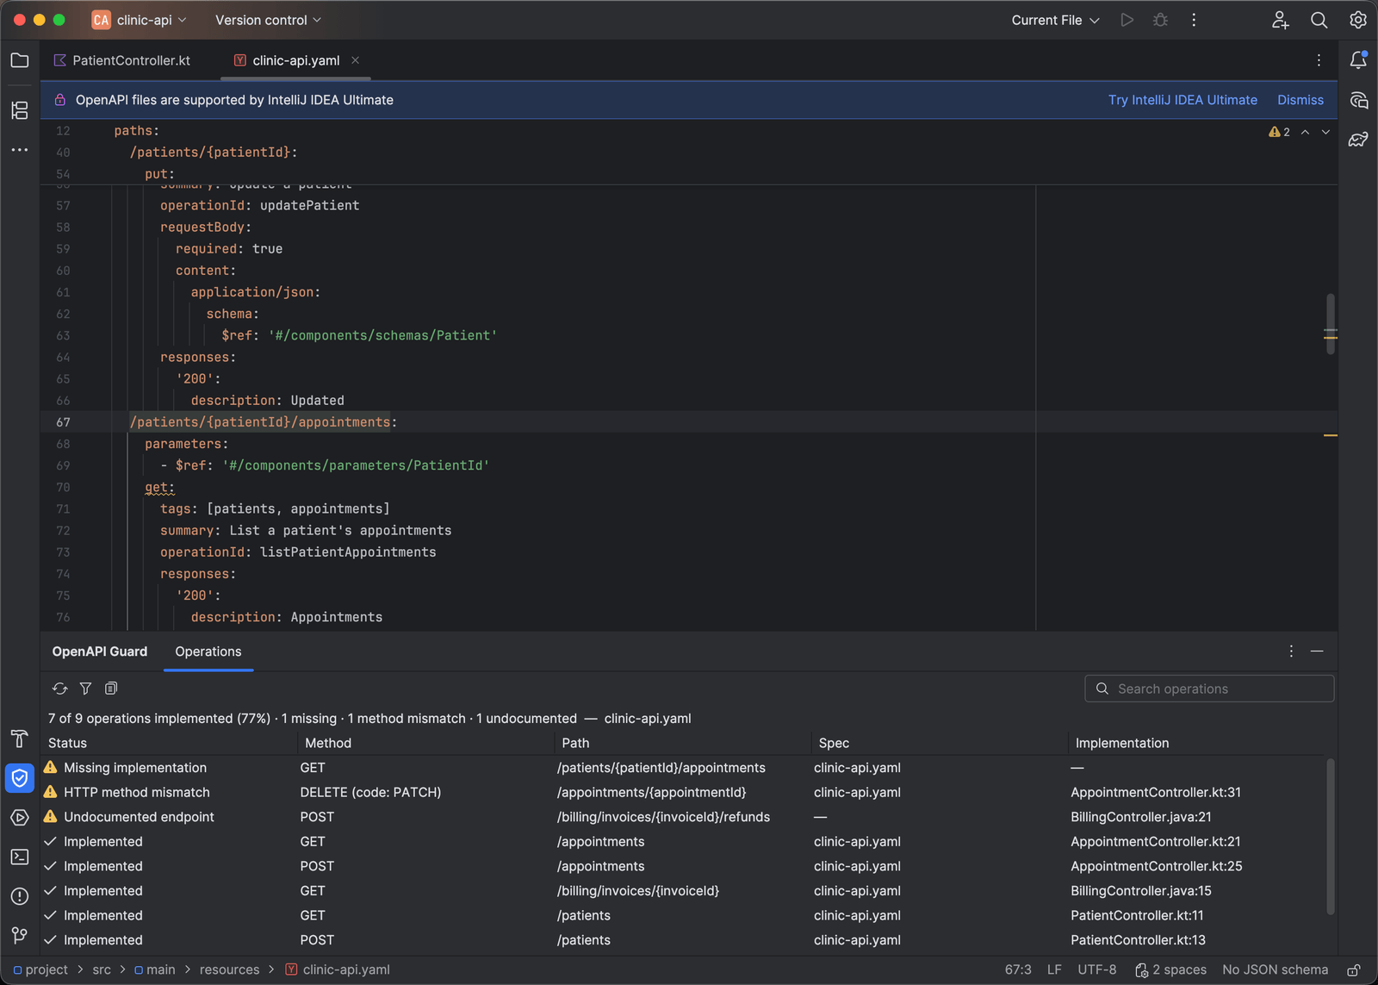1378x985 pixels.
Task: Click the project breadcrumb in navigation bar
Action: 40,970
